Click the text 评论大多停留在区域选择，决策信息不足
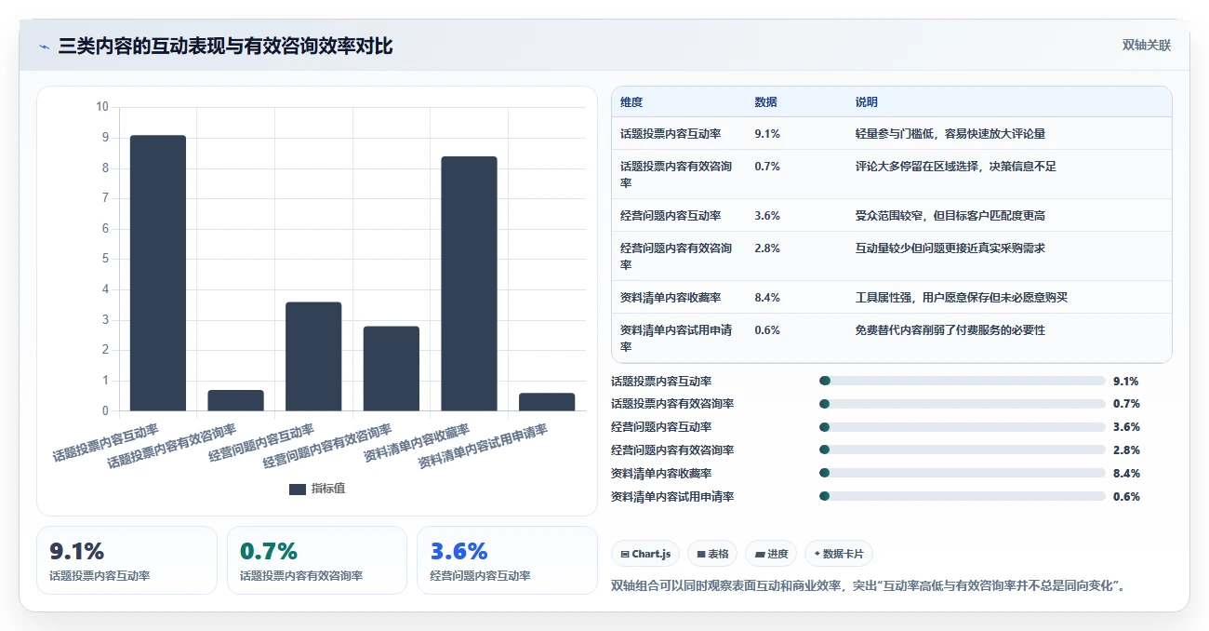 [x=956, y=167]
